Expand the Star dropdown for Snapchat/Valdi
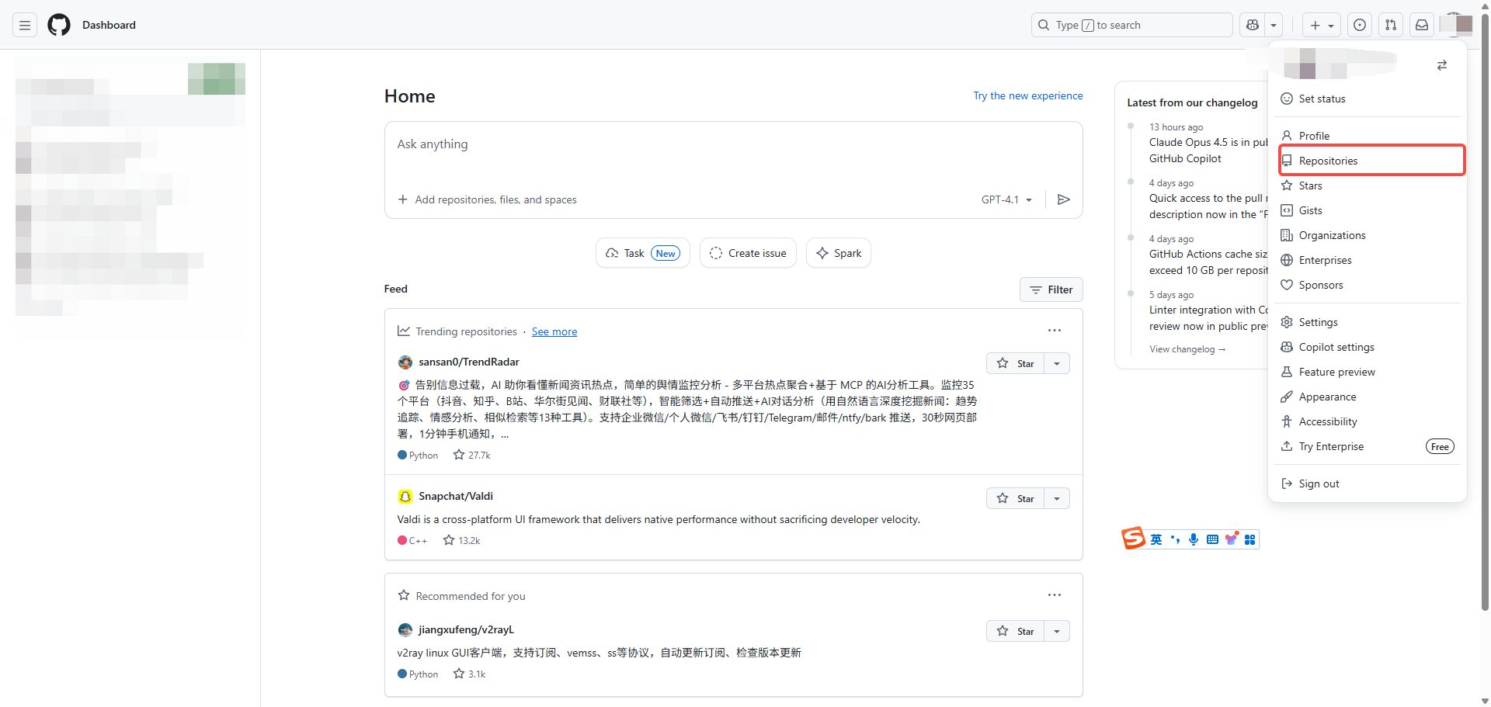Screen dimensions: 1491x707 pyautogui.click(x=1056, y=497)
